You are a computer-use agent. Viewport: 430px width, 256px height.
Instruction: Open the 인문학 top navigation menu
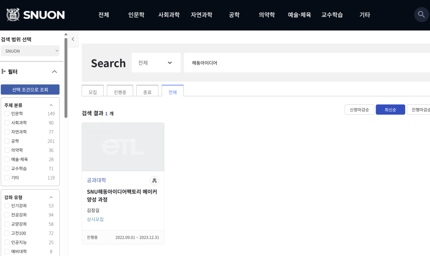(x=136, y=15)
